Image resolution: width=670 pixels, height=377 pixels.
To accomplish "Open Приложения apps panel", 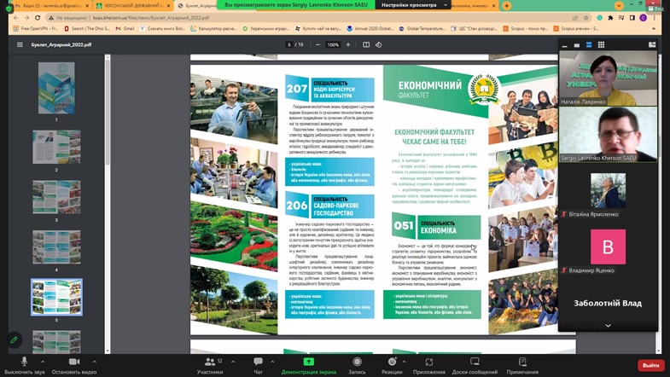I will [x=429, y=365].
